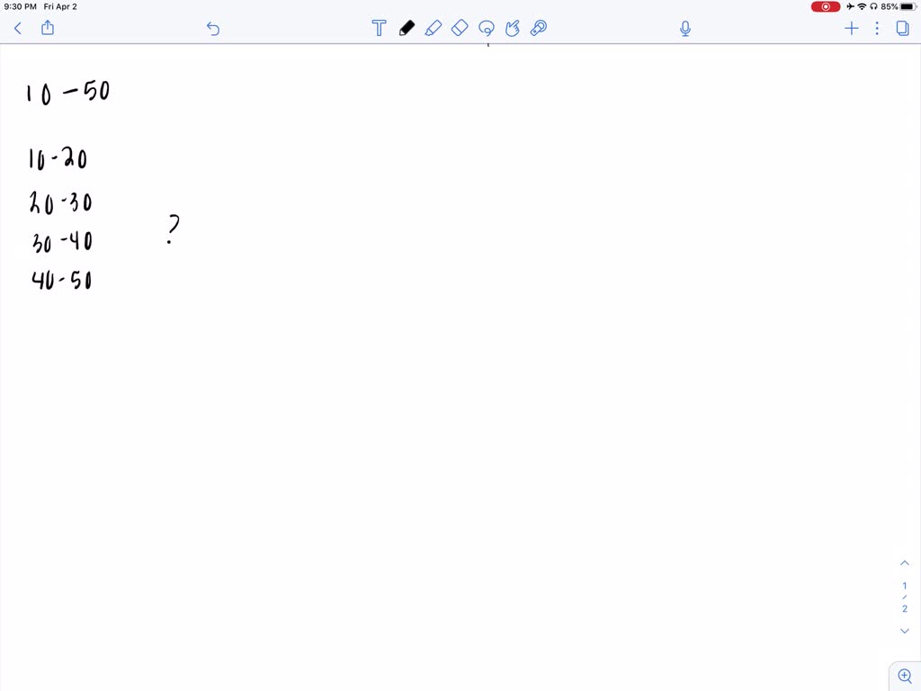Select the Text tool
This screenshot has height=691, width=921.
point(379,28)
